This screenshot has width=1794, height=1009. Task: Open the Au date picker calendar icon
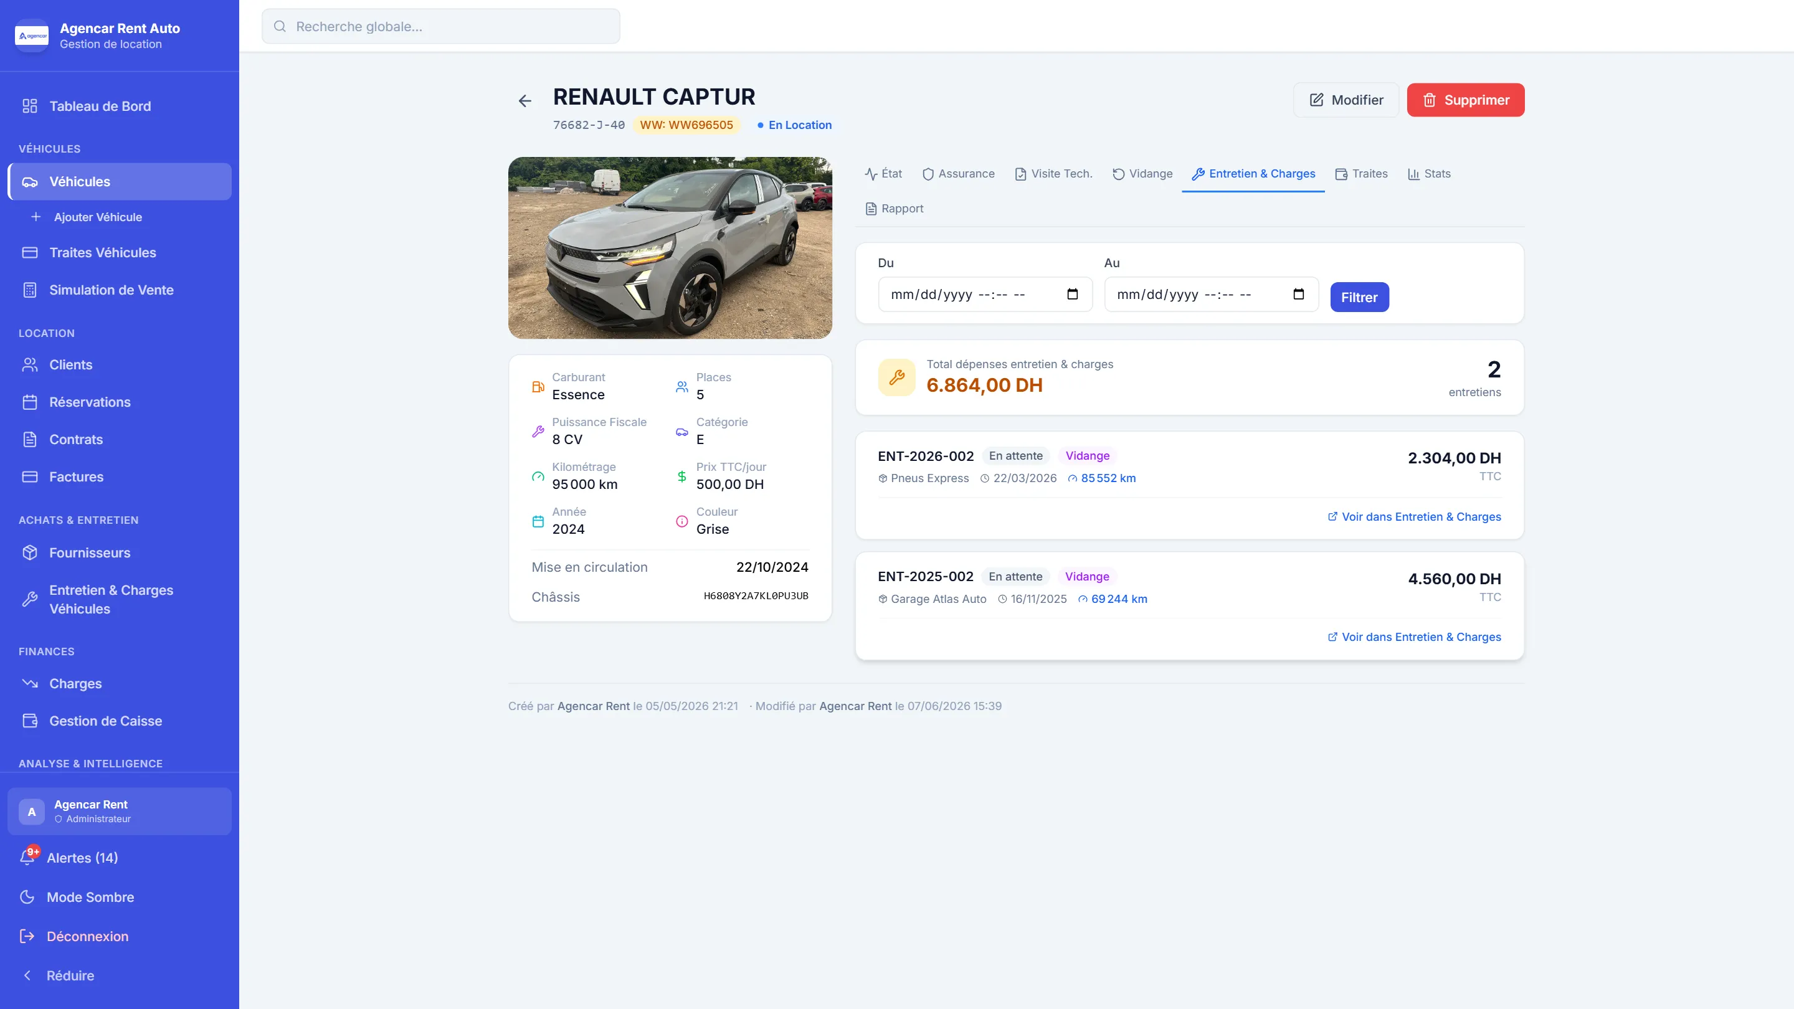coord(1298,295)
